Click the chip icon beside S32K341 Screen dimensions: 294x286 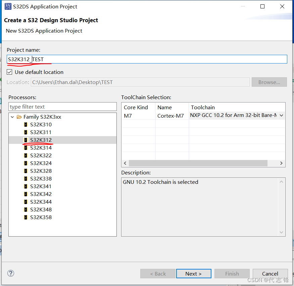(26, 186)
